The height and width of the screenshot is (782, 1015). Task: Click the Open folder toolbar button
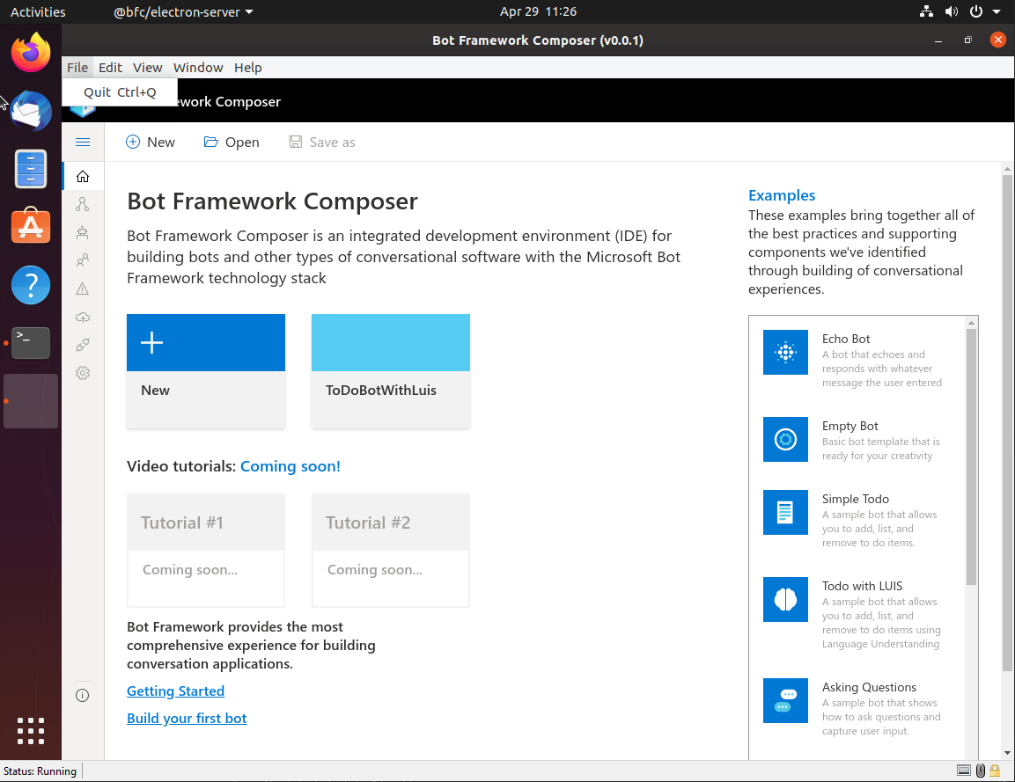[x=232, y=143]
